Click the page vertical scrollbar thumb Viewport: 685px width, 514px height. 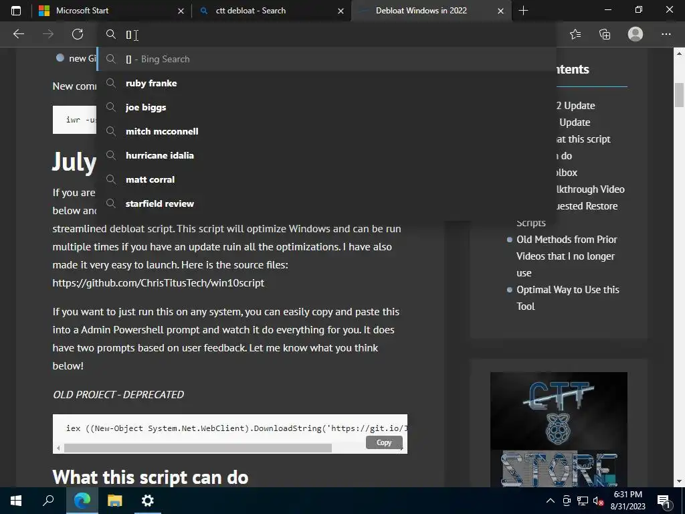click(679, 94)
